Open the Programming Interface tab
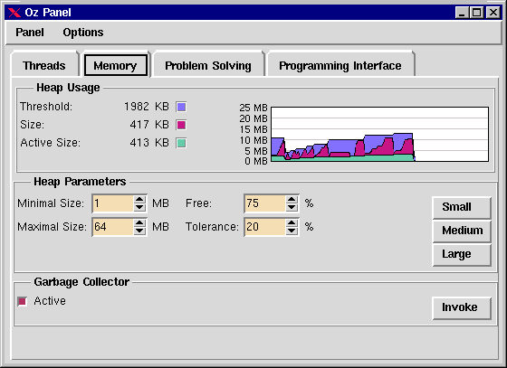Viewport: 507px width, 368px height. (x=340, y=65)
